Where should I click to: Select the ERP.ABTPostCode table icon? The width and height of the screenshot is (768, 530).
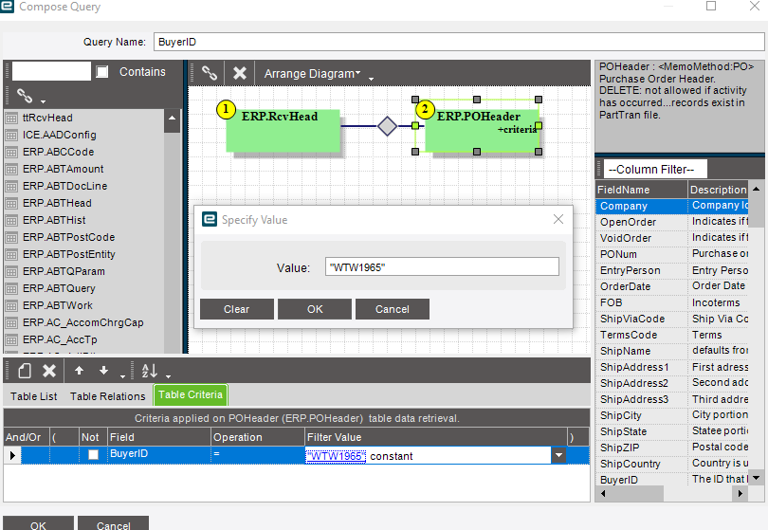pos(11,238)
